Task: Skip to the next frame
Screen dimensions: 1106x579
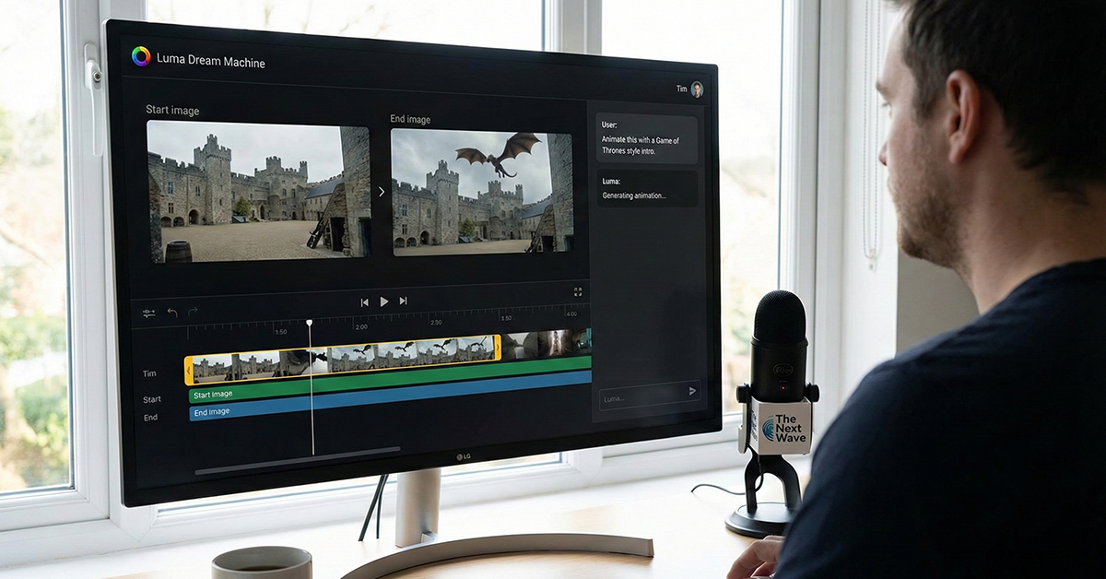Action: coord(403,301)
